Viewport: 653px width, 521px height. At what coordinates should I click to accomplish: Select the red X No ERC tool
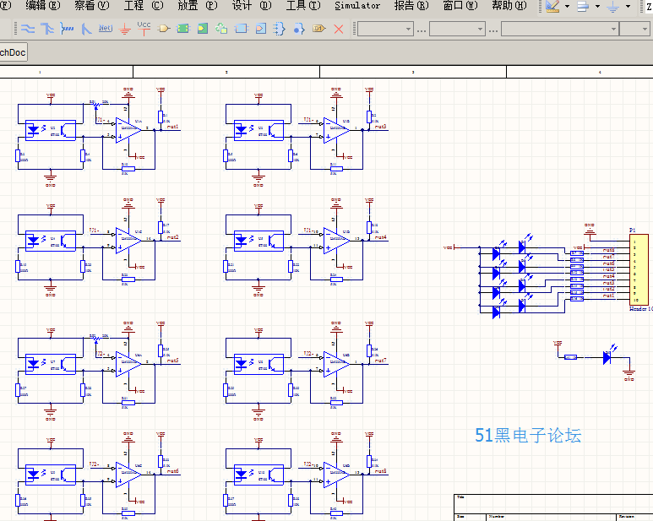click(339, 29)
